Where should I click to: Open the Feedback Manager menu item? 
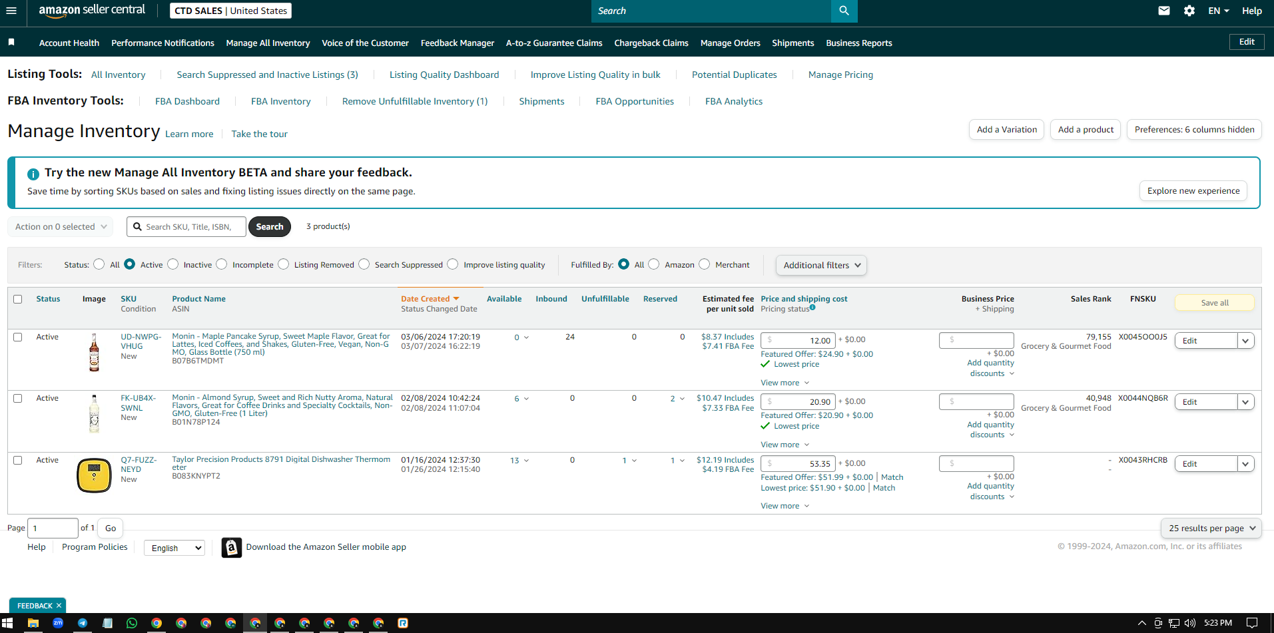pos(458,43)
